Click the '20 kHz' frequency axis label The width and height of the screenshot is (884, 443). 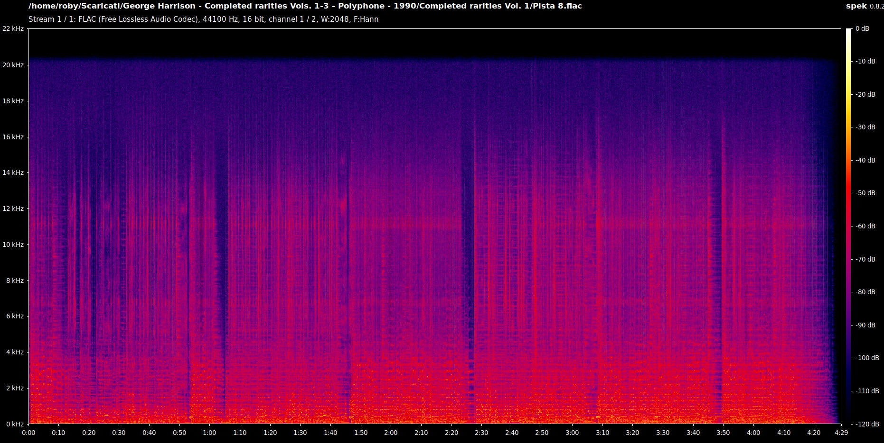click(13, 65)
